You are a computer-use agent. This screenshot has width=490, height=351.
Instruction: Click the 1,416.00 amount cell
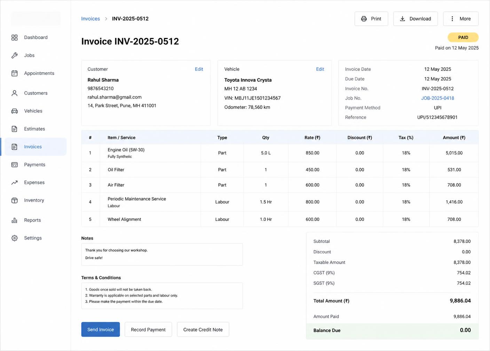tap(454, 202)
